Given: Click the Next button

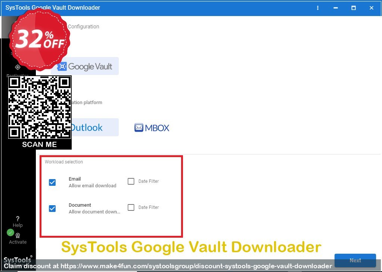Looking at the screenshot, I should 355,260.
